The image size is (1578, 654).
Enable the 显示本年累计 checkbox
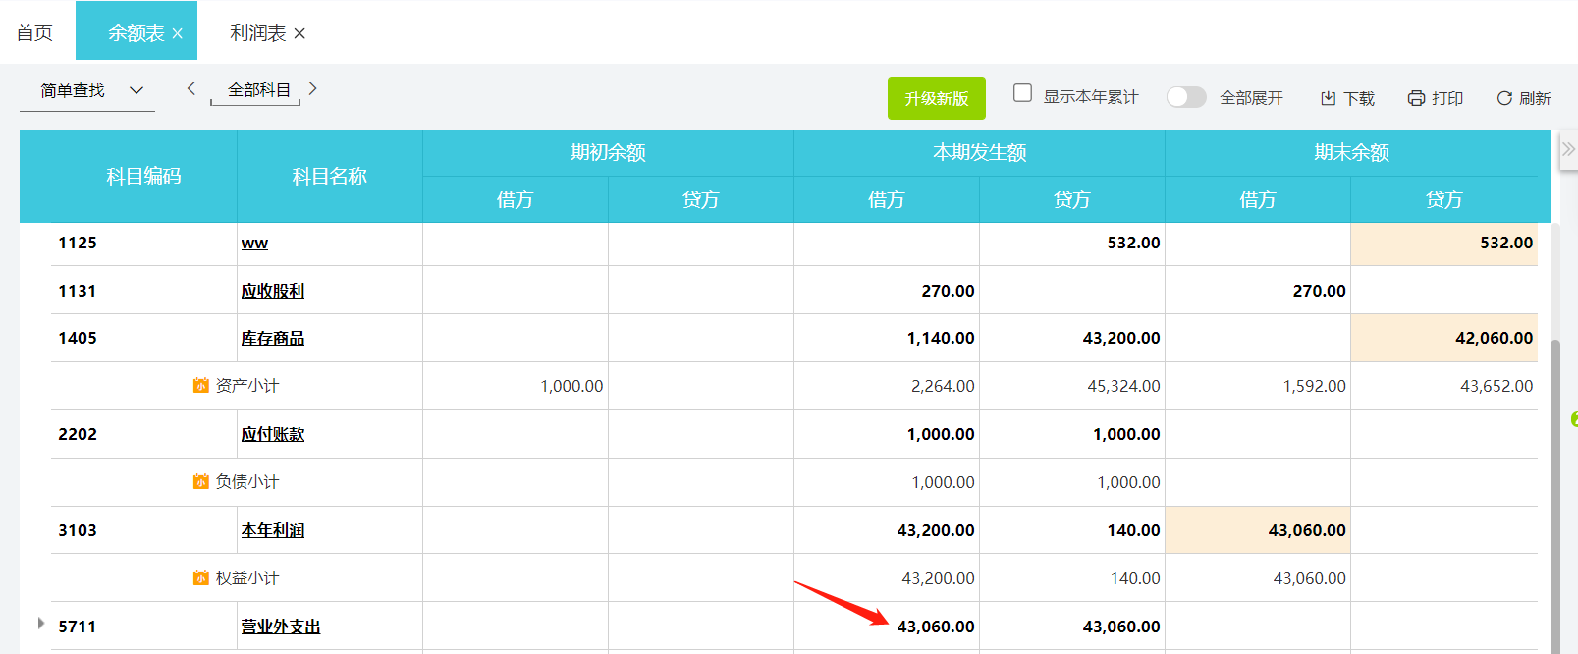click(x=1022, y=93)
